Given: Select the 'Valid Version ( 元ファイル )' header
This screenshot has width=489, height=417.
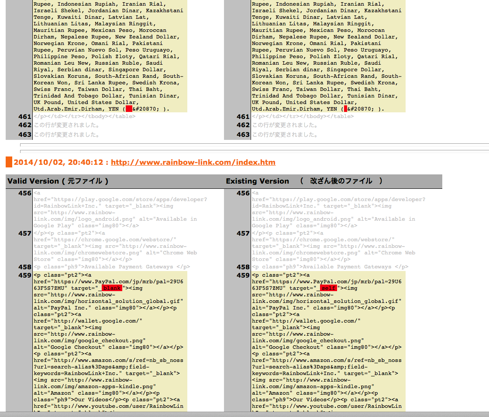Looking at the screenshot, I should pos(58,181).
